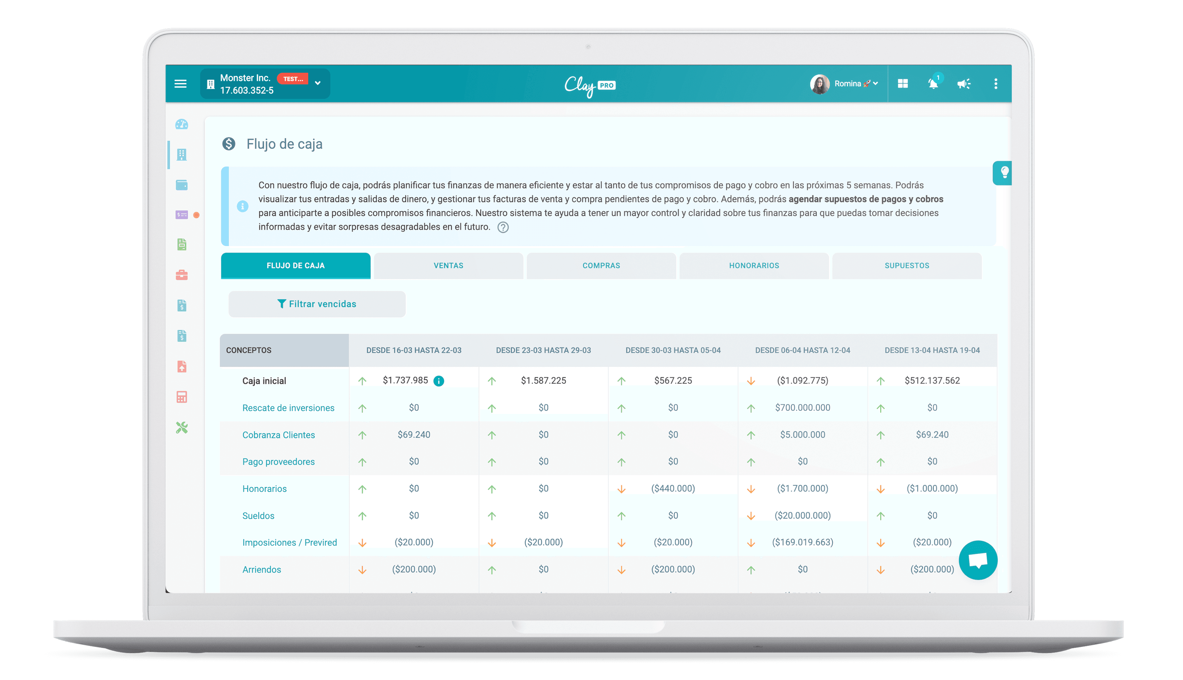This screenshot has height=680, width=1183.
Task: Open the company building sidebar icon
Action: pyautogui.click(x=182, y=155)
